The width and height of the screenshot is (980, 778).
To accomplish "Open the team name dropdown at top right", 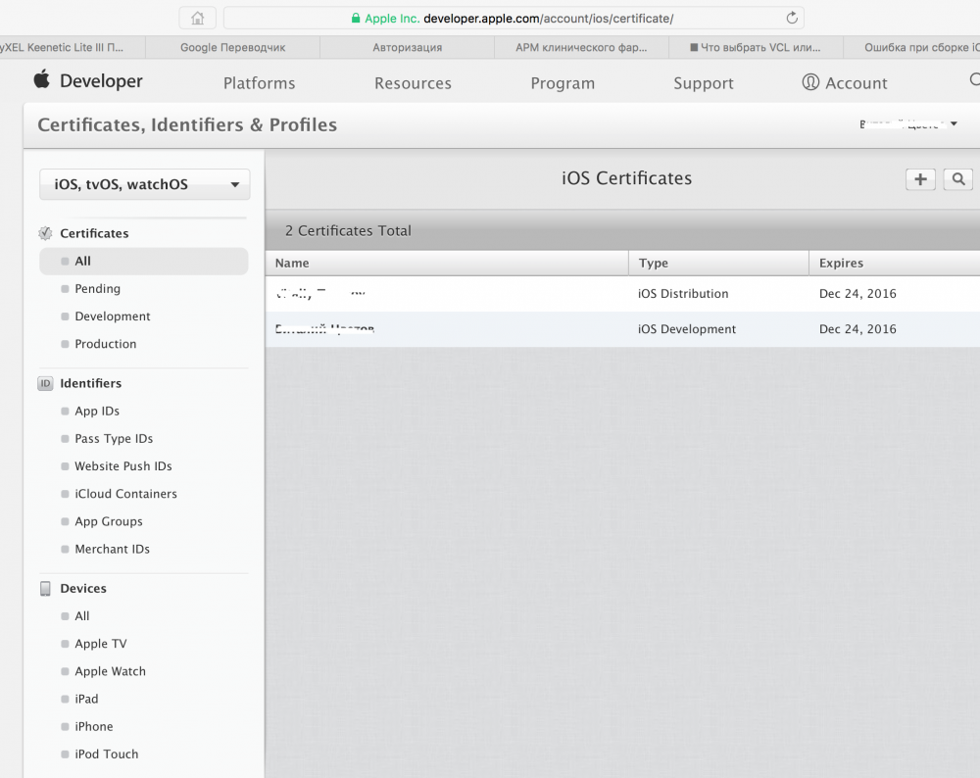I will pos(908,123).
